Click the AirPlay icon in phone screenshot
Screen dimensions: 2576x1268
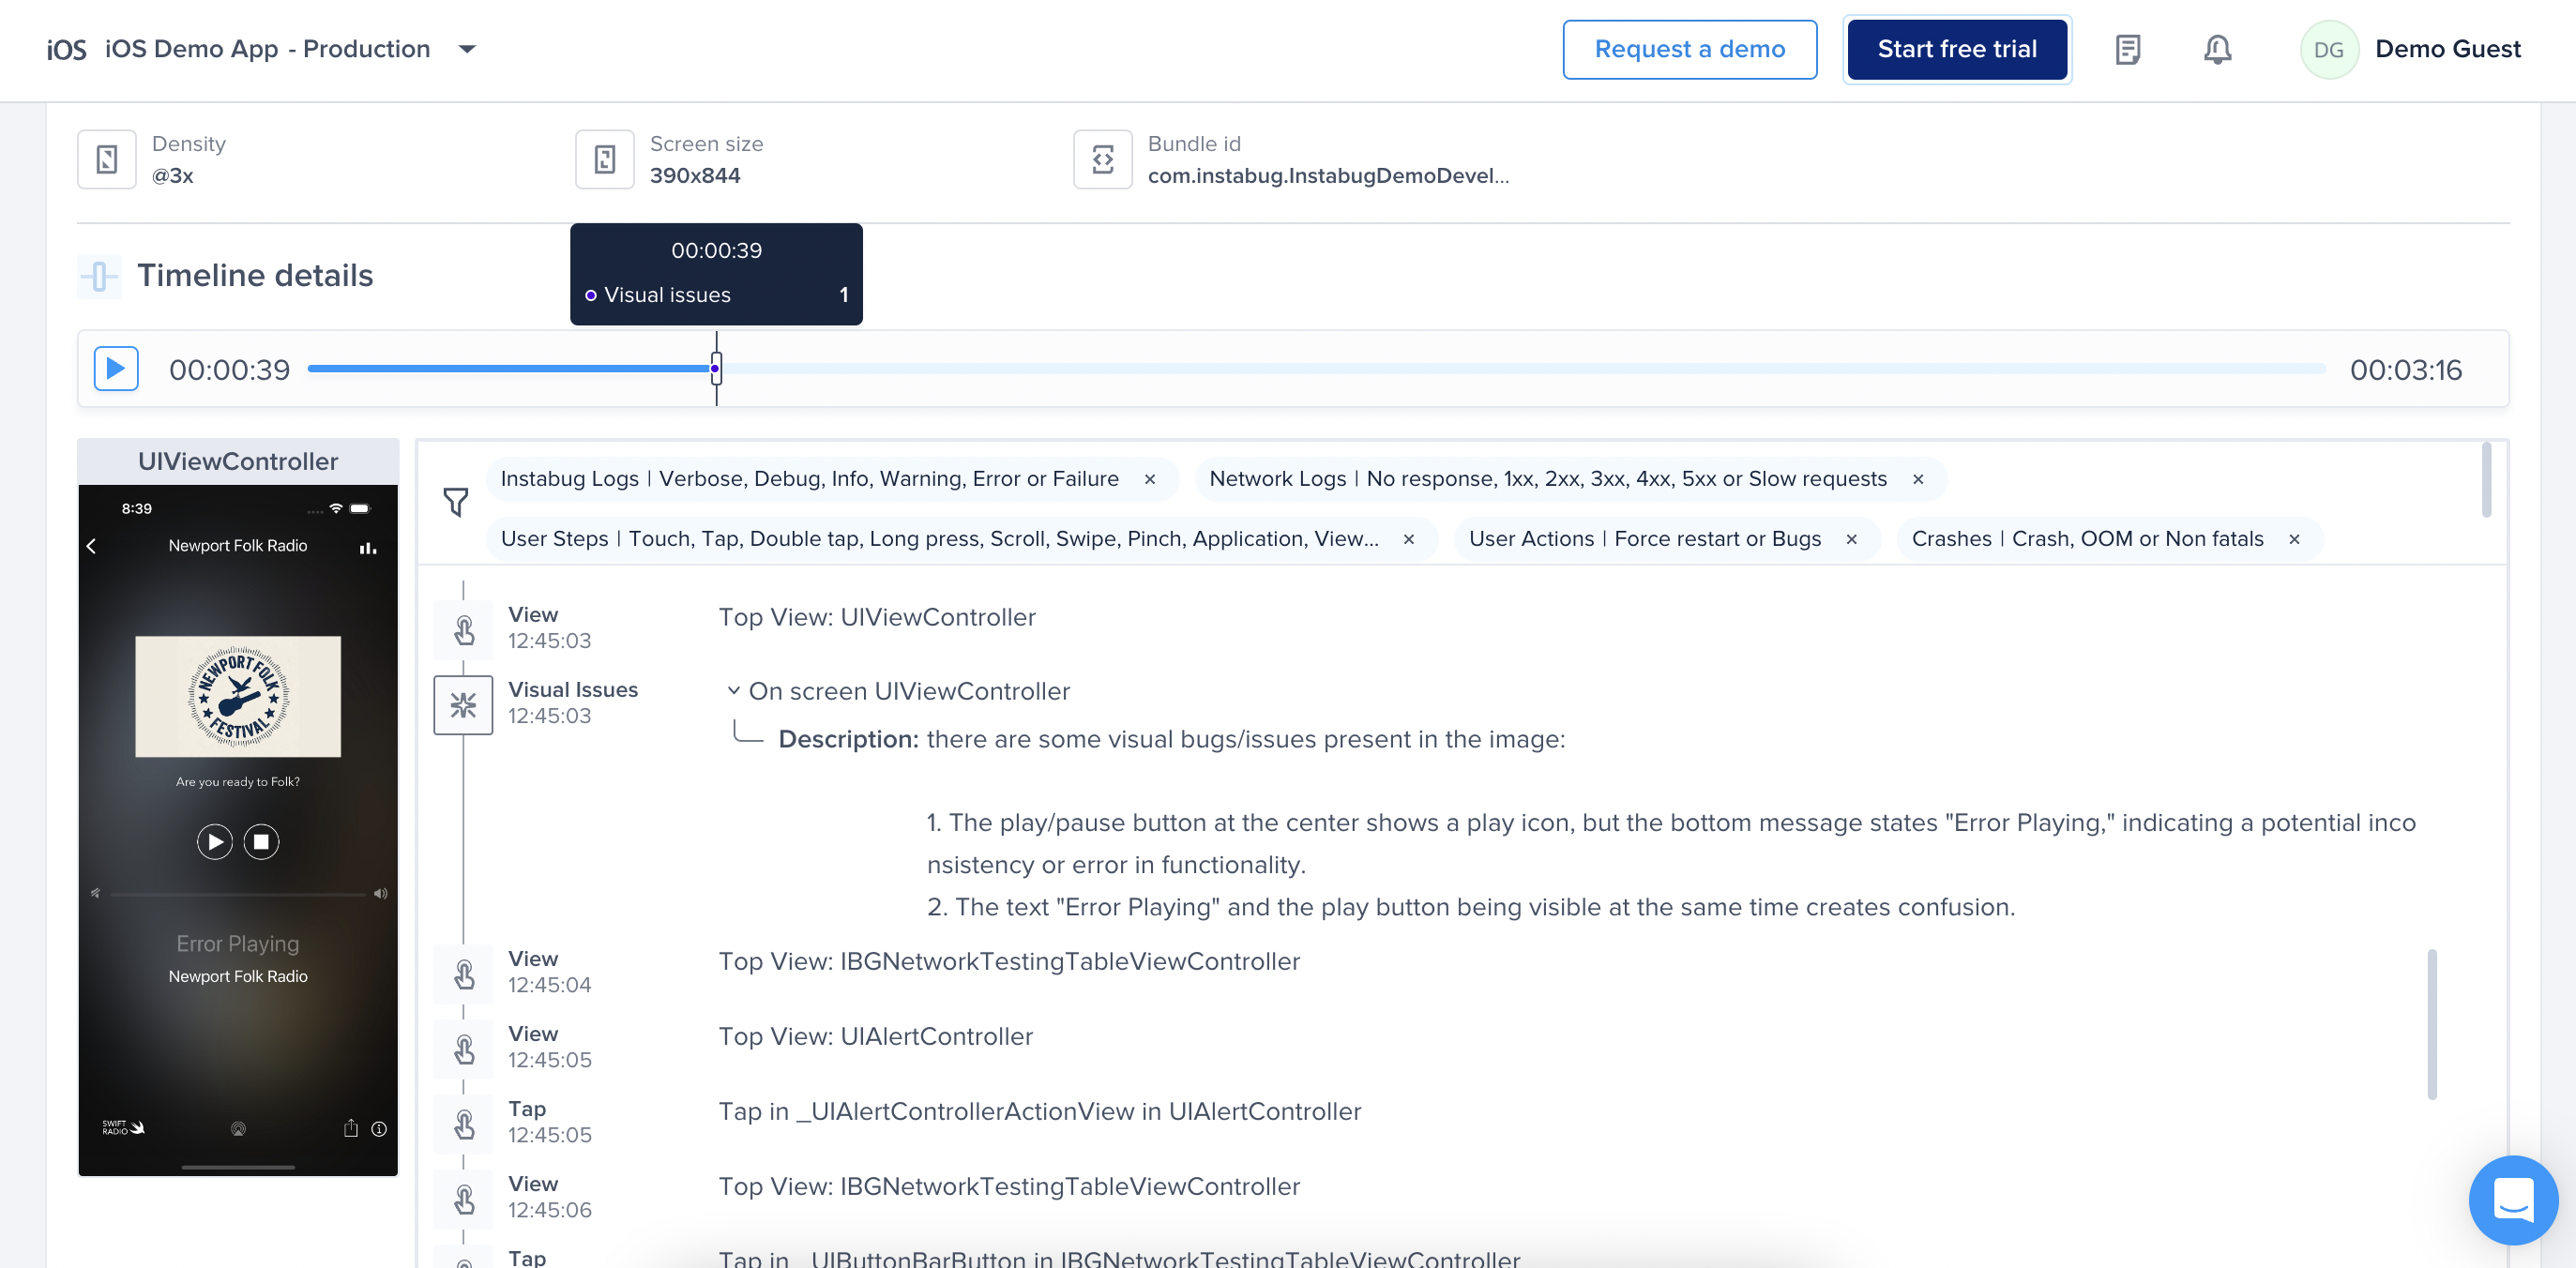click(x=238, y=1129)
